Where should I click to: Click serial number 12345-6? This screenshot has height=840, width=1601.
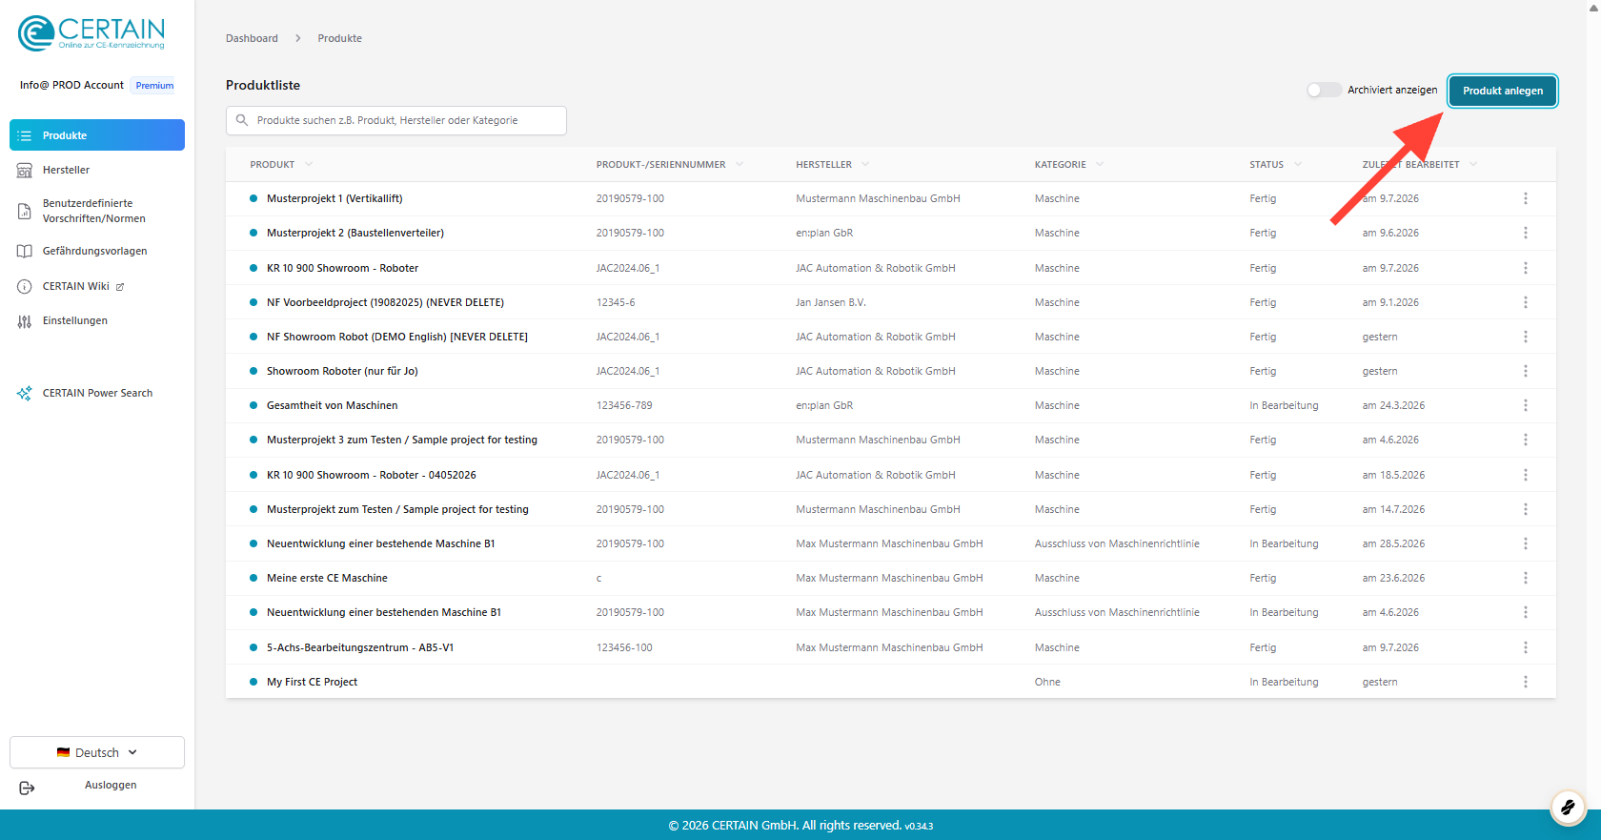click(616, 302)
